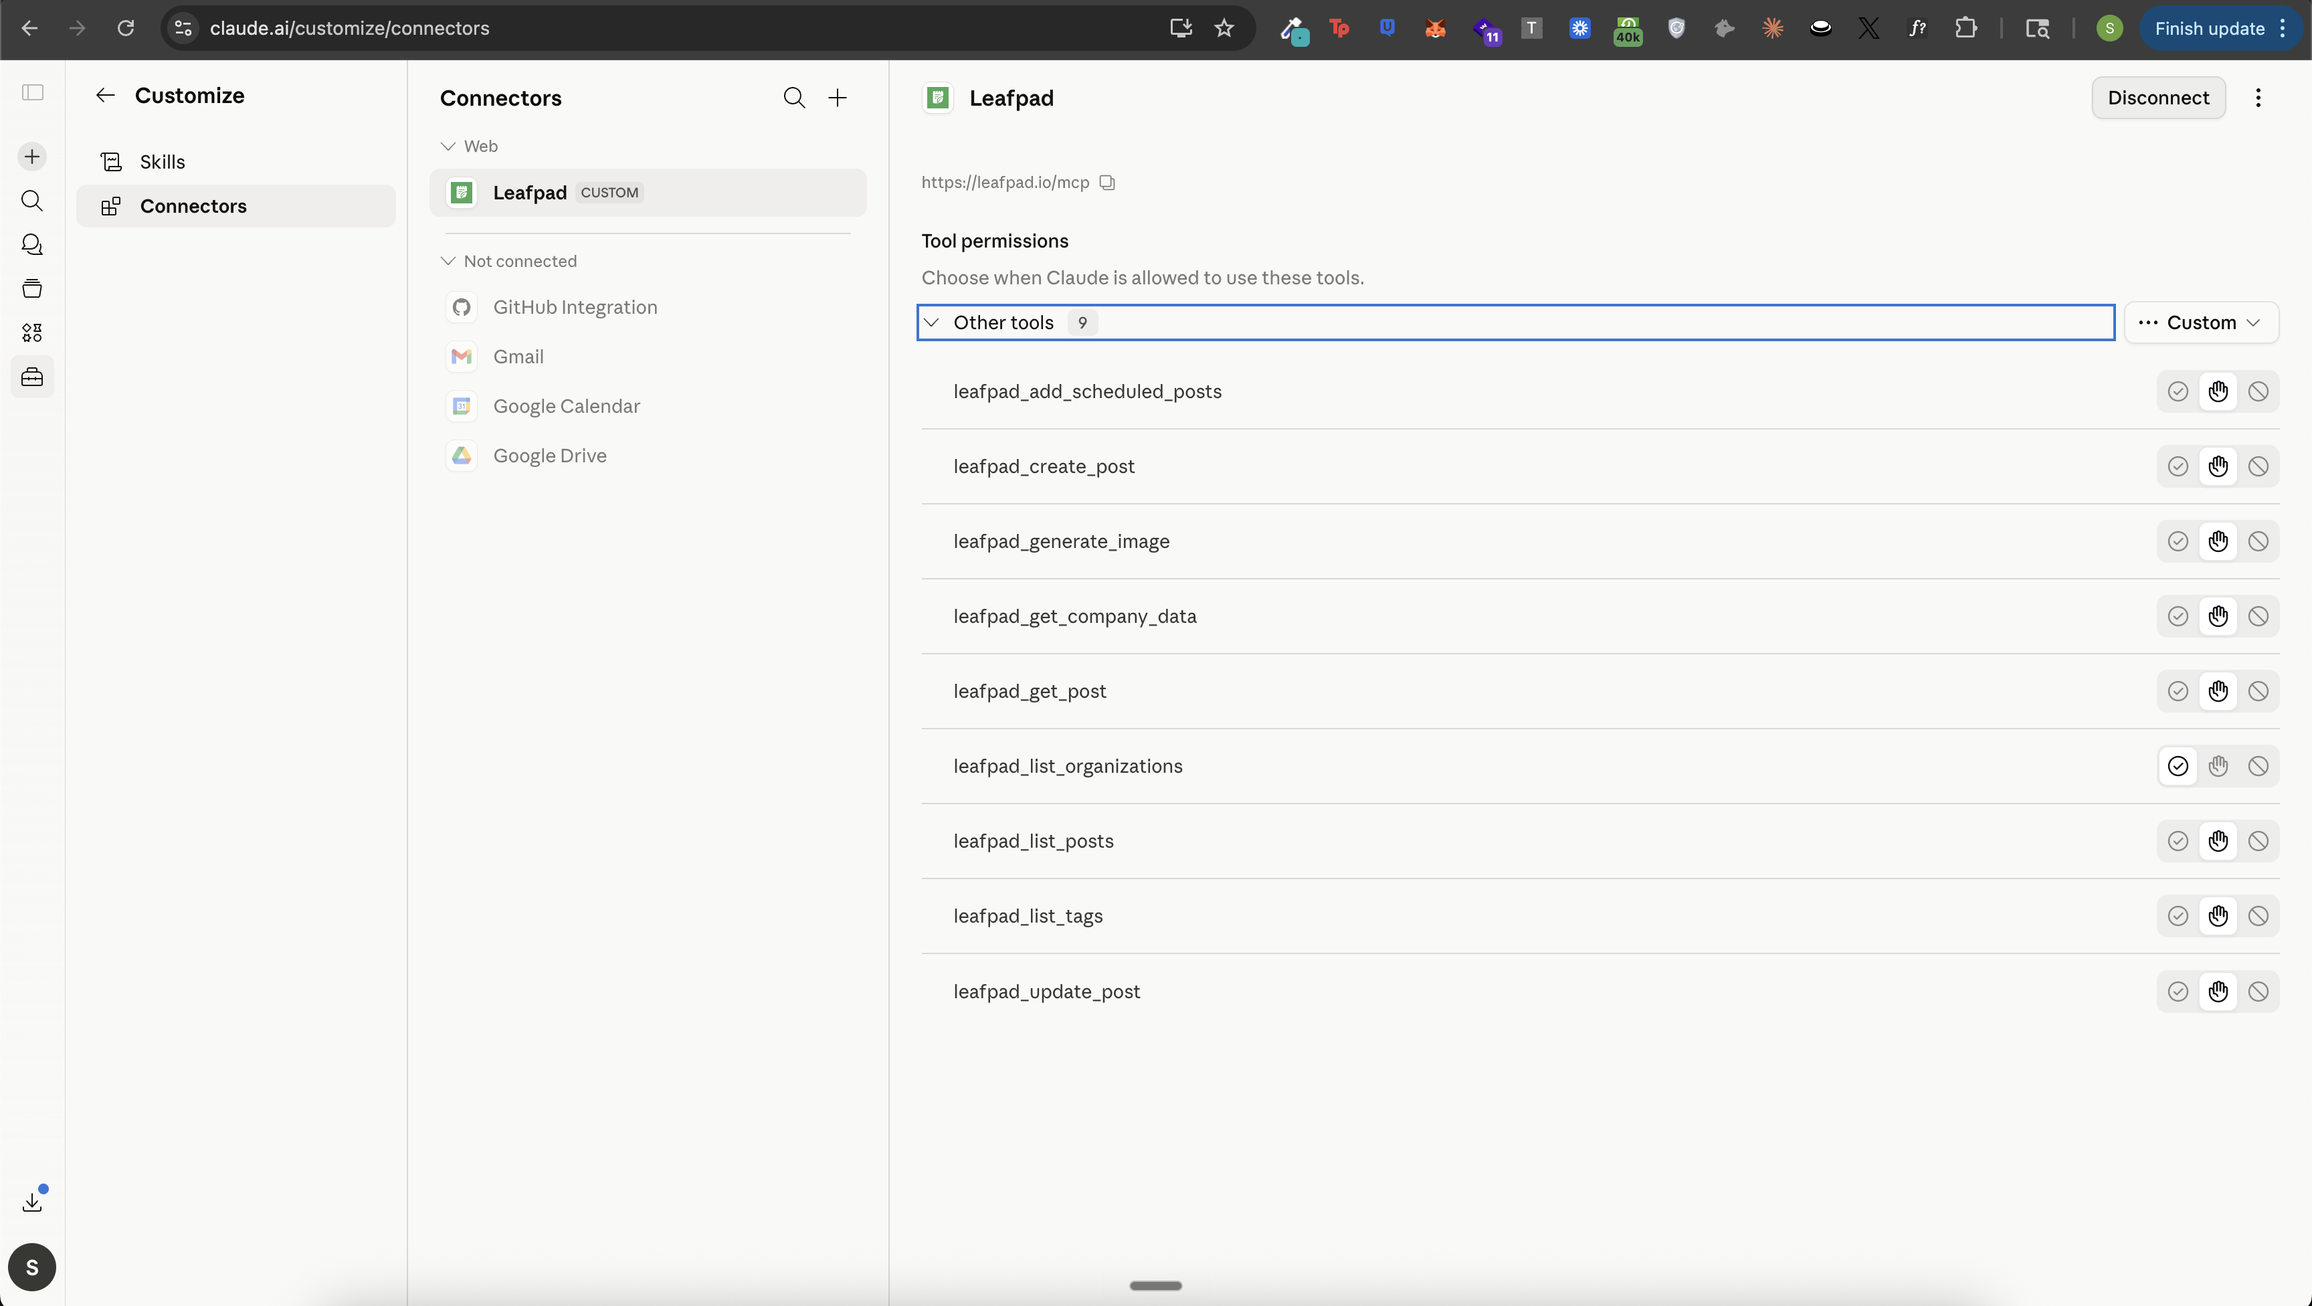This screenshot has width=2312, height=1306.
Task: Select the Leafpad custom connector
Action: [648, 193]
